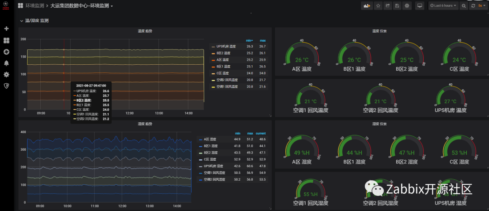
Task: Open dashboard settings gear in top toolbar
Action: tap(407, 5)
